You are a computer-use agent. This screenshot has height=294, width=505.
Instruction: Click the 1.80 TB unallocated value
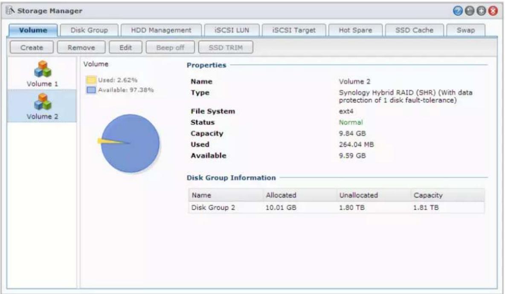click(352, 208)
